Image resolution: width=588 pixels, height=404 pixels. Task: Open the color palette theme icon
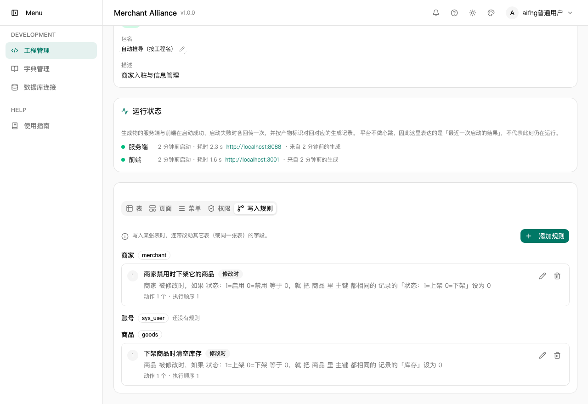tap(491, 13)
